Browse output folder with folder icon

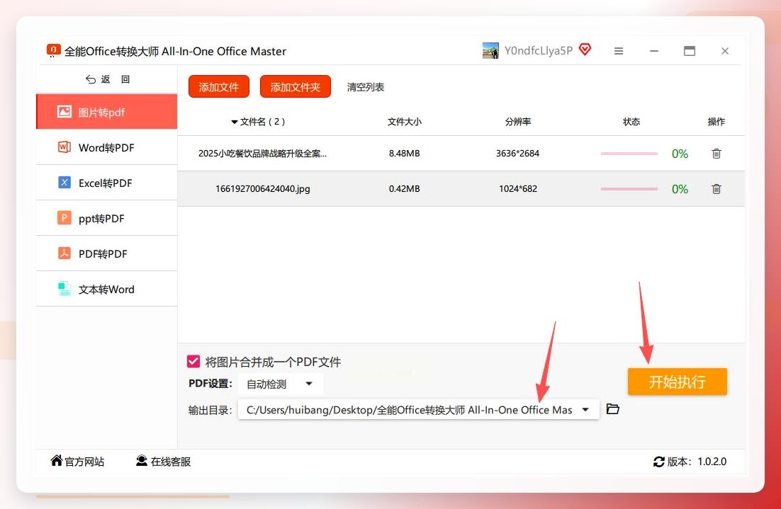coord(612,409)
